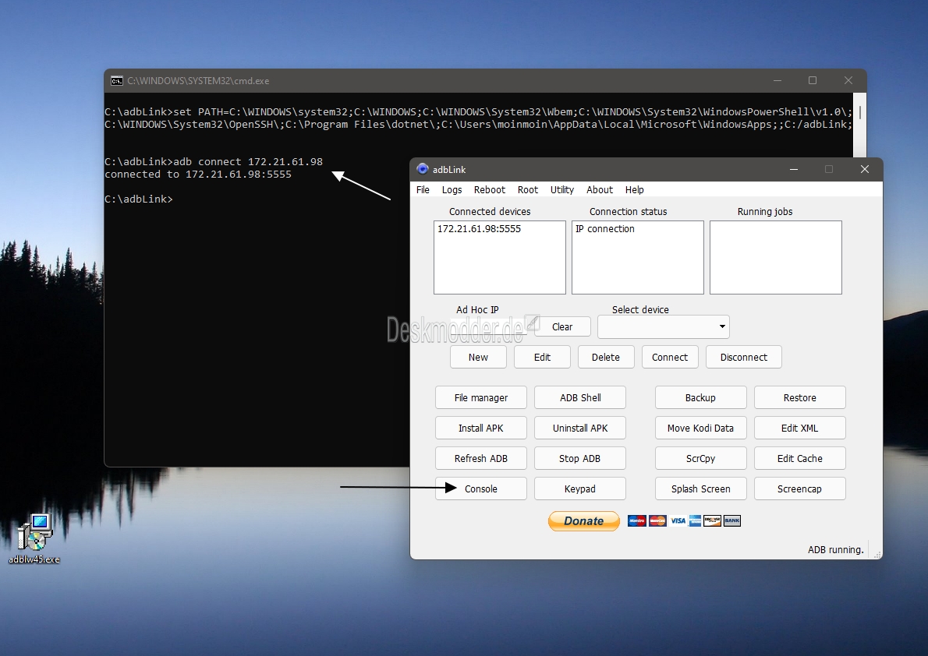The height and width of the screenshot is (656, 928).
Task: Click the American Express card icon
Action: click(695, 520)
